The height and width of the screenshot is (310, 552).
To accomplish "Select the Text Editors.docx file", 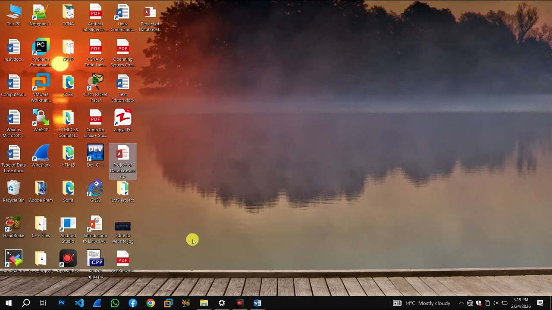I will coord(122,89).
